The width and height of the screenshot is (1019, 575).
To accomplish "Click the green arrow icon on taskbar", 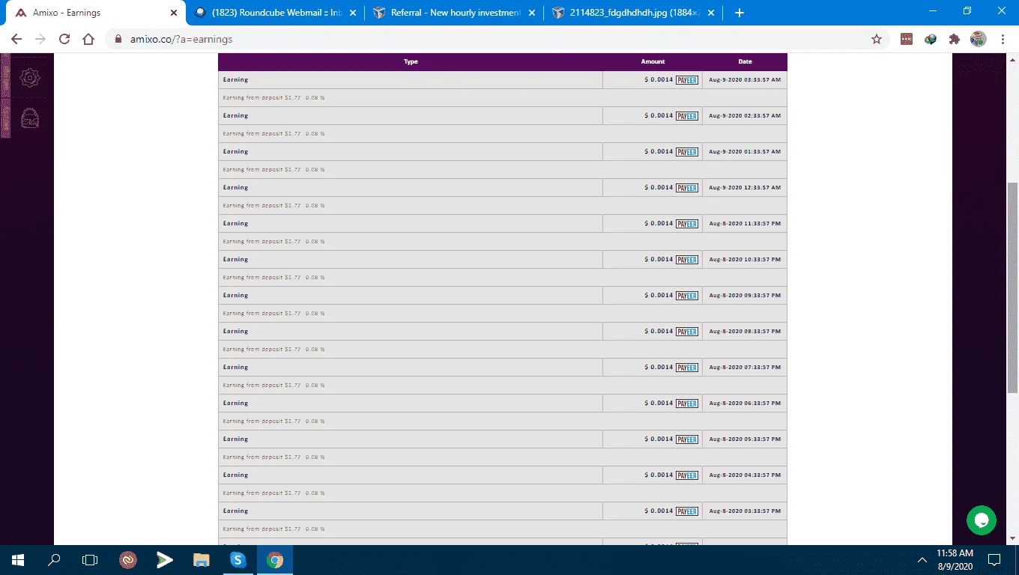I will 165,560.
